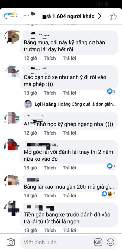The image size is (122, 251).
Task: Tap the thumbs-up like icon in header
Action: (113, 16)
